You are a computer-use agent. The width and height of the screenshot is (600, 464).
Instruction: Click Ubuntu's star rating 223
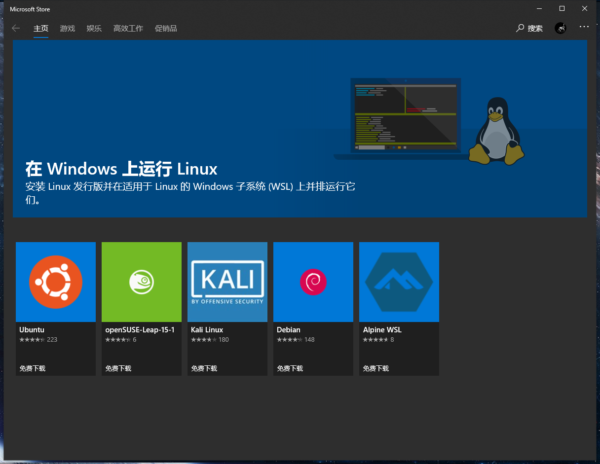(38, 340)
